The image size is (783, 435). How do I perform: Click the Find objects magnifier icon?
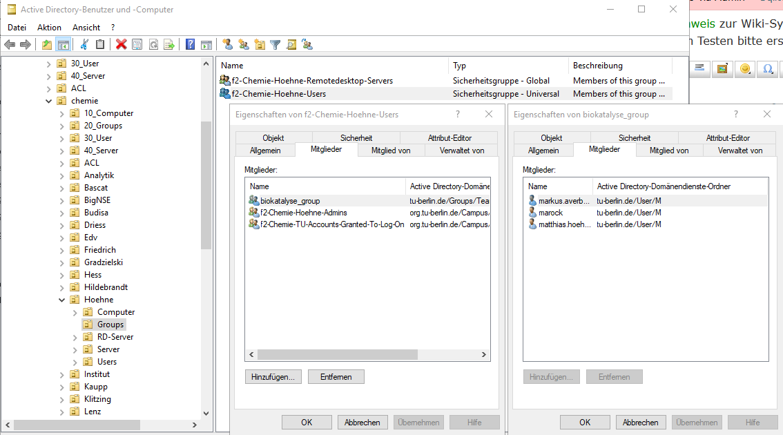click(x=291, y=44)
